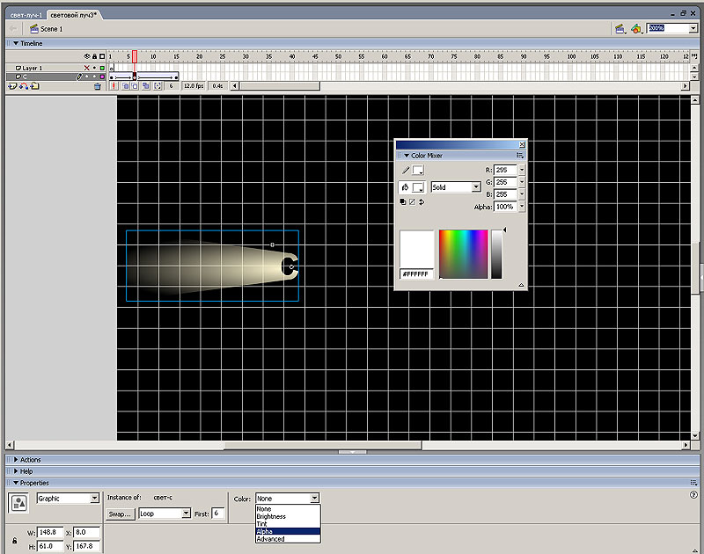704x554 pixels.
Task: Click the Scene 1 label in the edit bar
Action: tap(50, 29)
